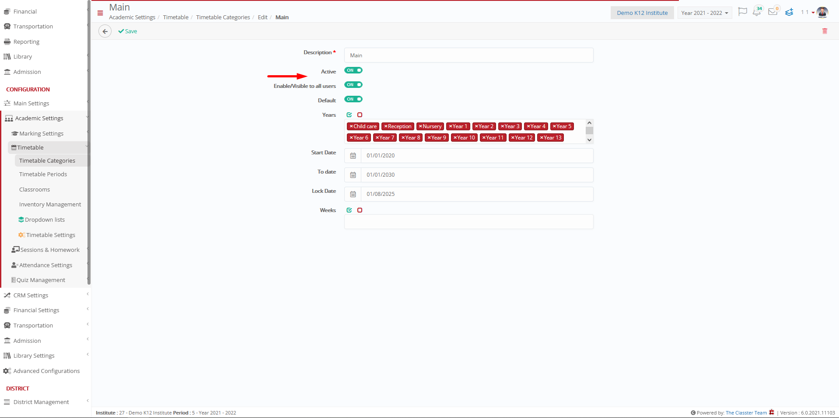Remove the Year 13 tag

tap(542, 138)
